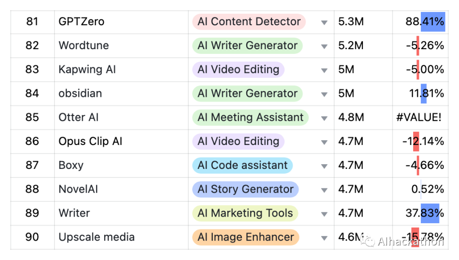
Task: Click the Boxy row dropdown arrow
Action: [x=324, y=166]
